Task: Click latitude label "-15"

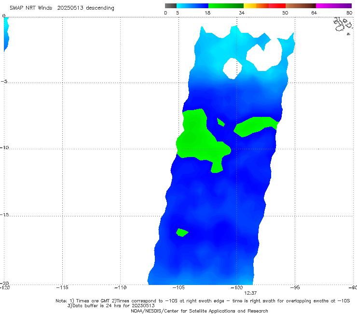Action: pos(4,214)
